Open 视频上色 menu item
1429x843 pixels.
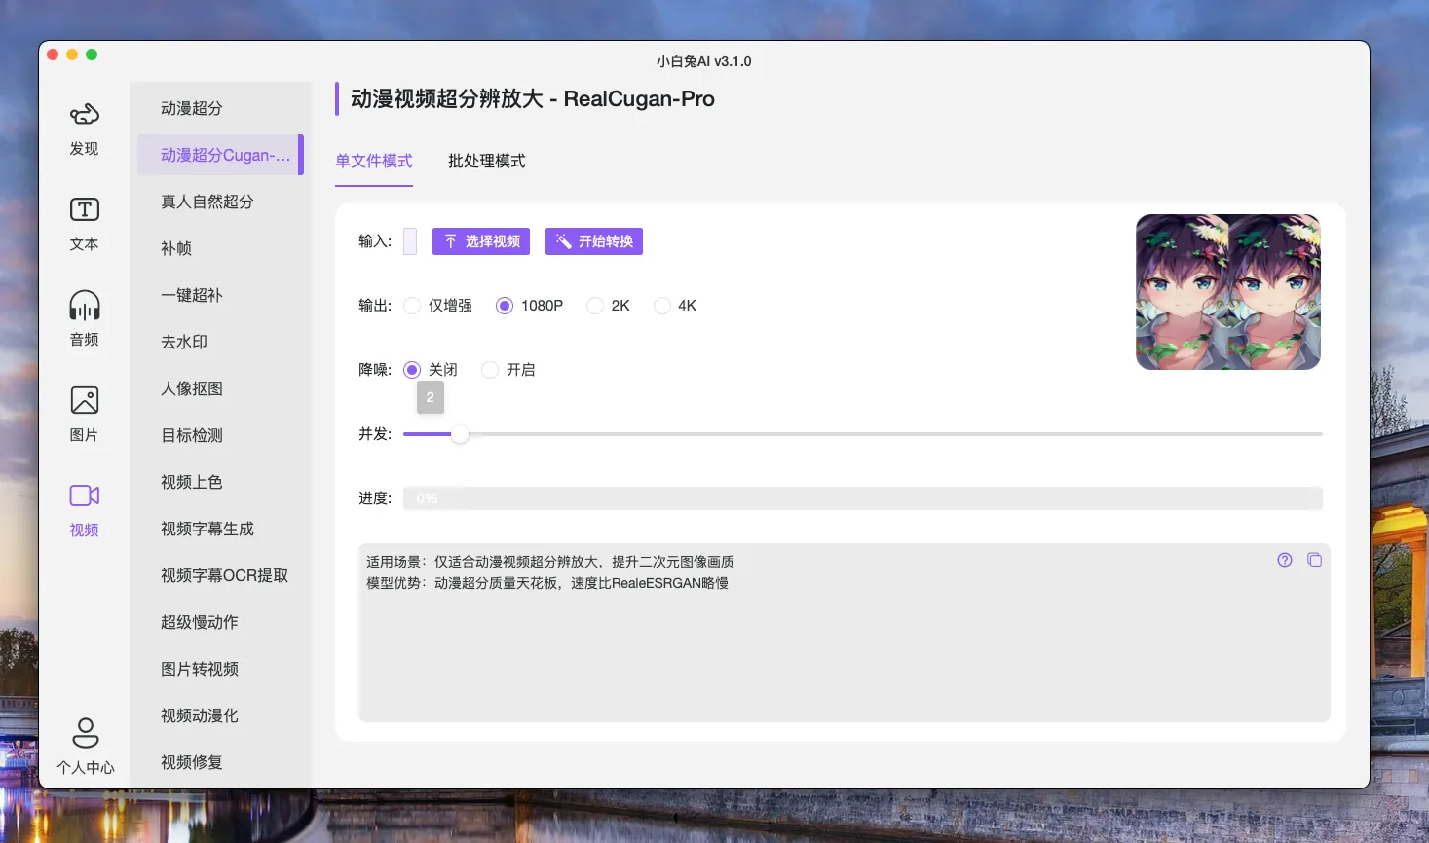point(220,482)
